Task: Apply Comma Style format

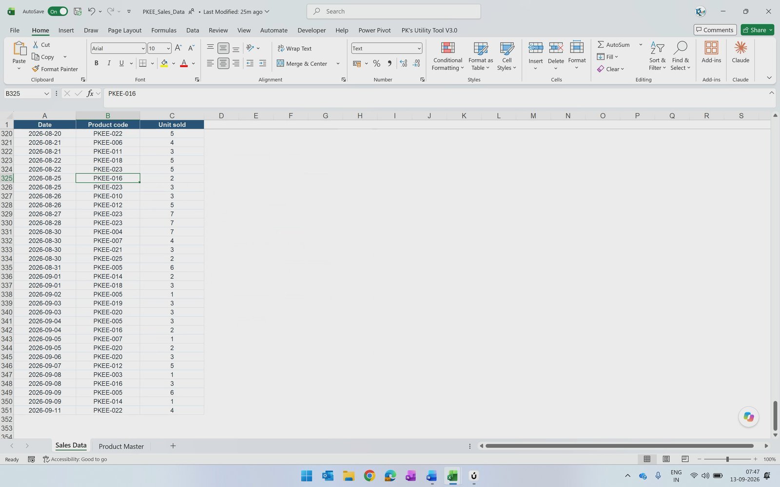Action: [x=389, y=63]
